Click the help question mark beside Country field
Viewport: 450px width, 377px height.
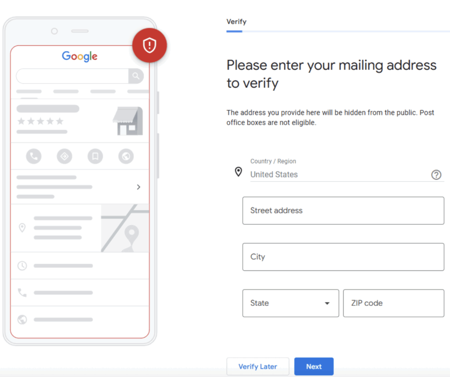[x=436, y=174]
